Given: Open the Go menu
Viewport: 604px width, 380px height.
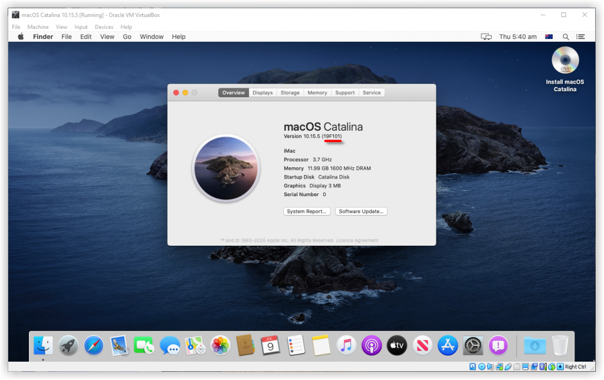Looking at the screenshot, I should (x=127, y=37).
